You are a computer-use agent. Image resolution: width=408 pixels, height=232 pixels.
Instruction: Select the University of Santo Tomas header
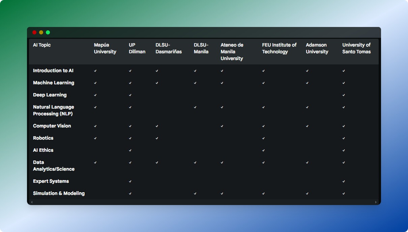coord(356,48)
